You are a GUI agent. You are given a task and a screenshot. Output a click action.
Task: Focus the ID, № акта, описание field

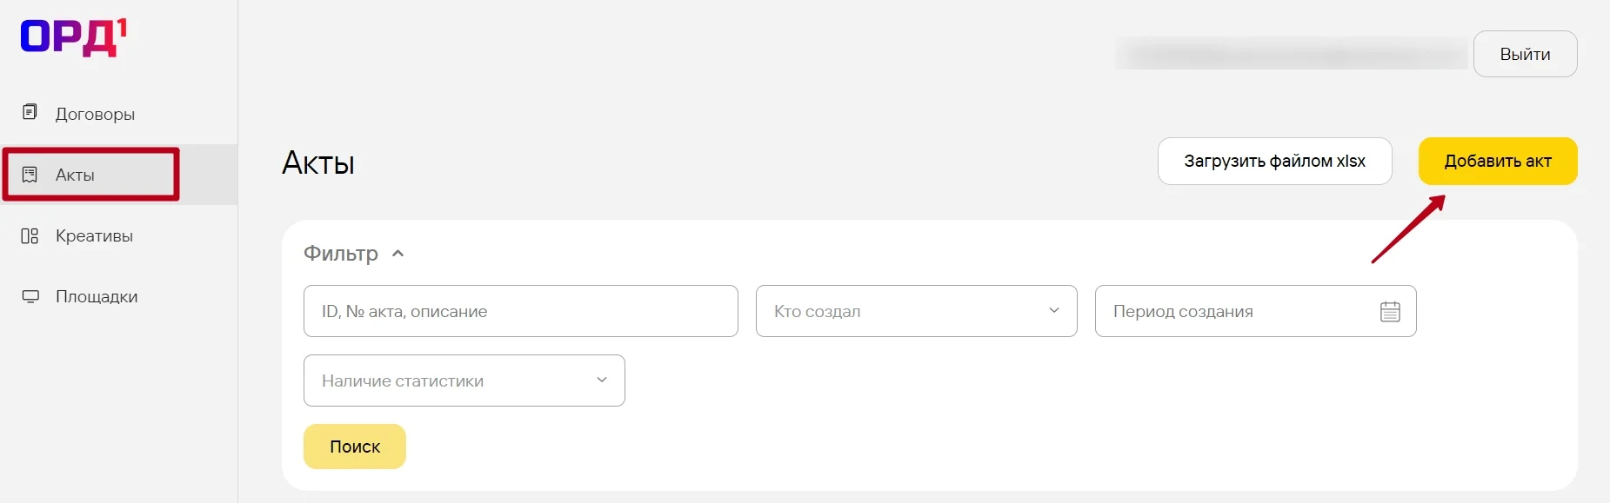click(520, 311)
